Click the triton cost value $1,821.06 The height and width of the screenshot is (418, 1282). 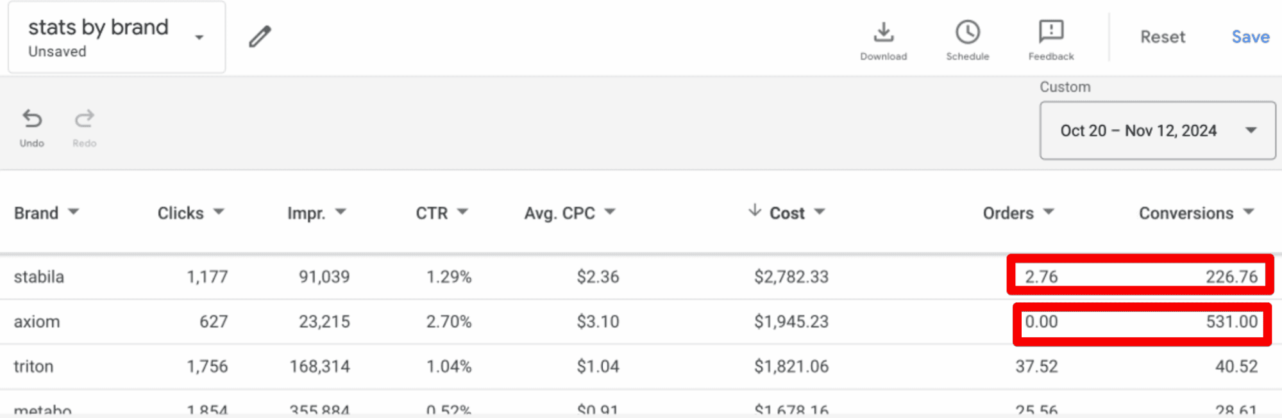point(791,366)
